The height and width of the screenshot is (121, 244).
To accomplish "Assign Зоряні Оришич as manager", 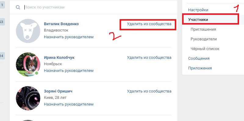I will point(69,104).
